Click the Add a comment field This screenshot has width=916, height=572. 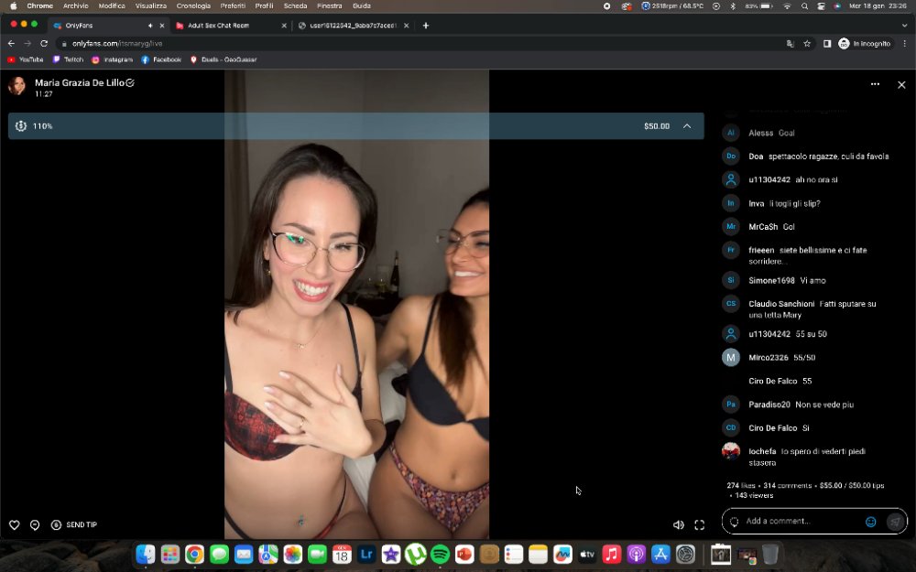[x=801, y=522]
